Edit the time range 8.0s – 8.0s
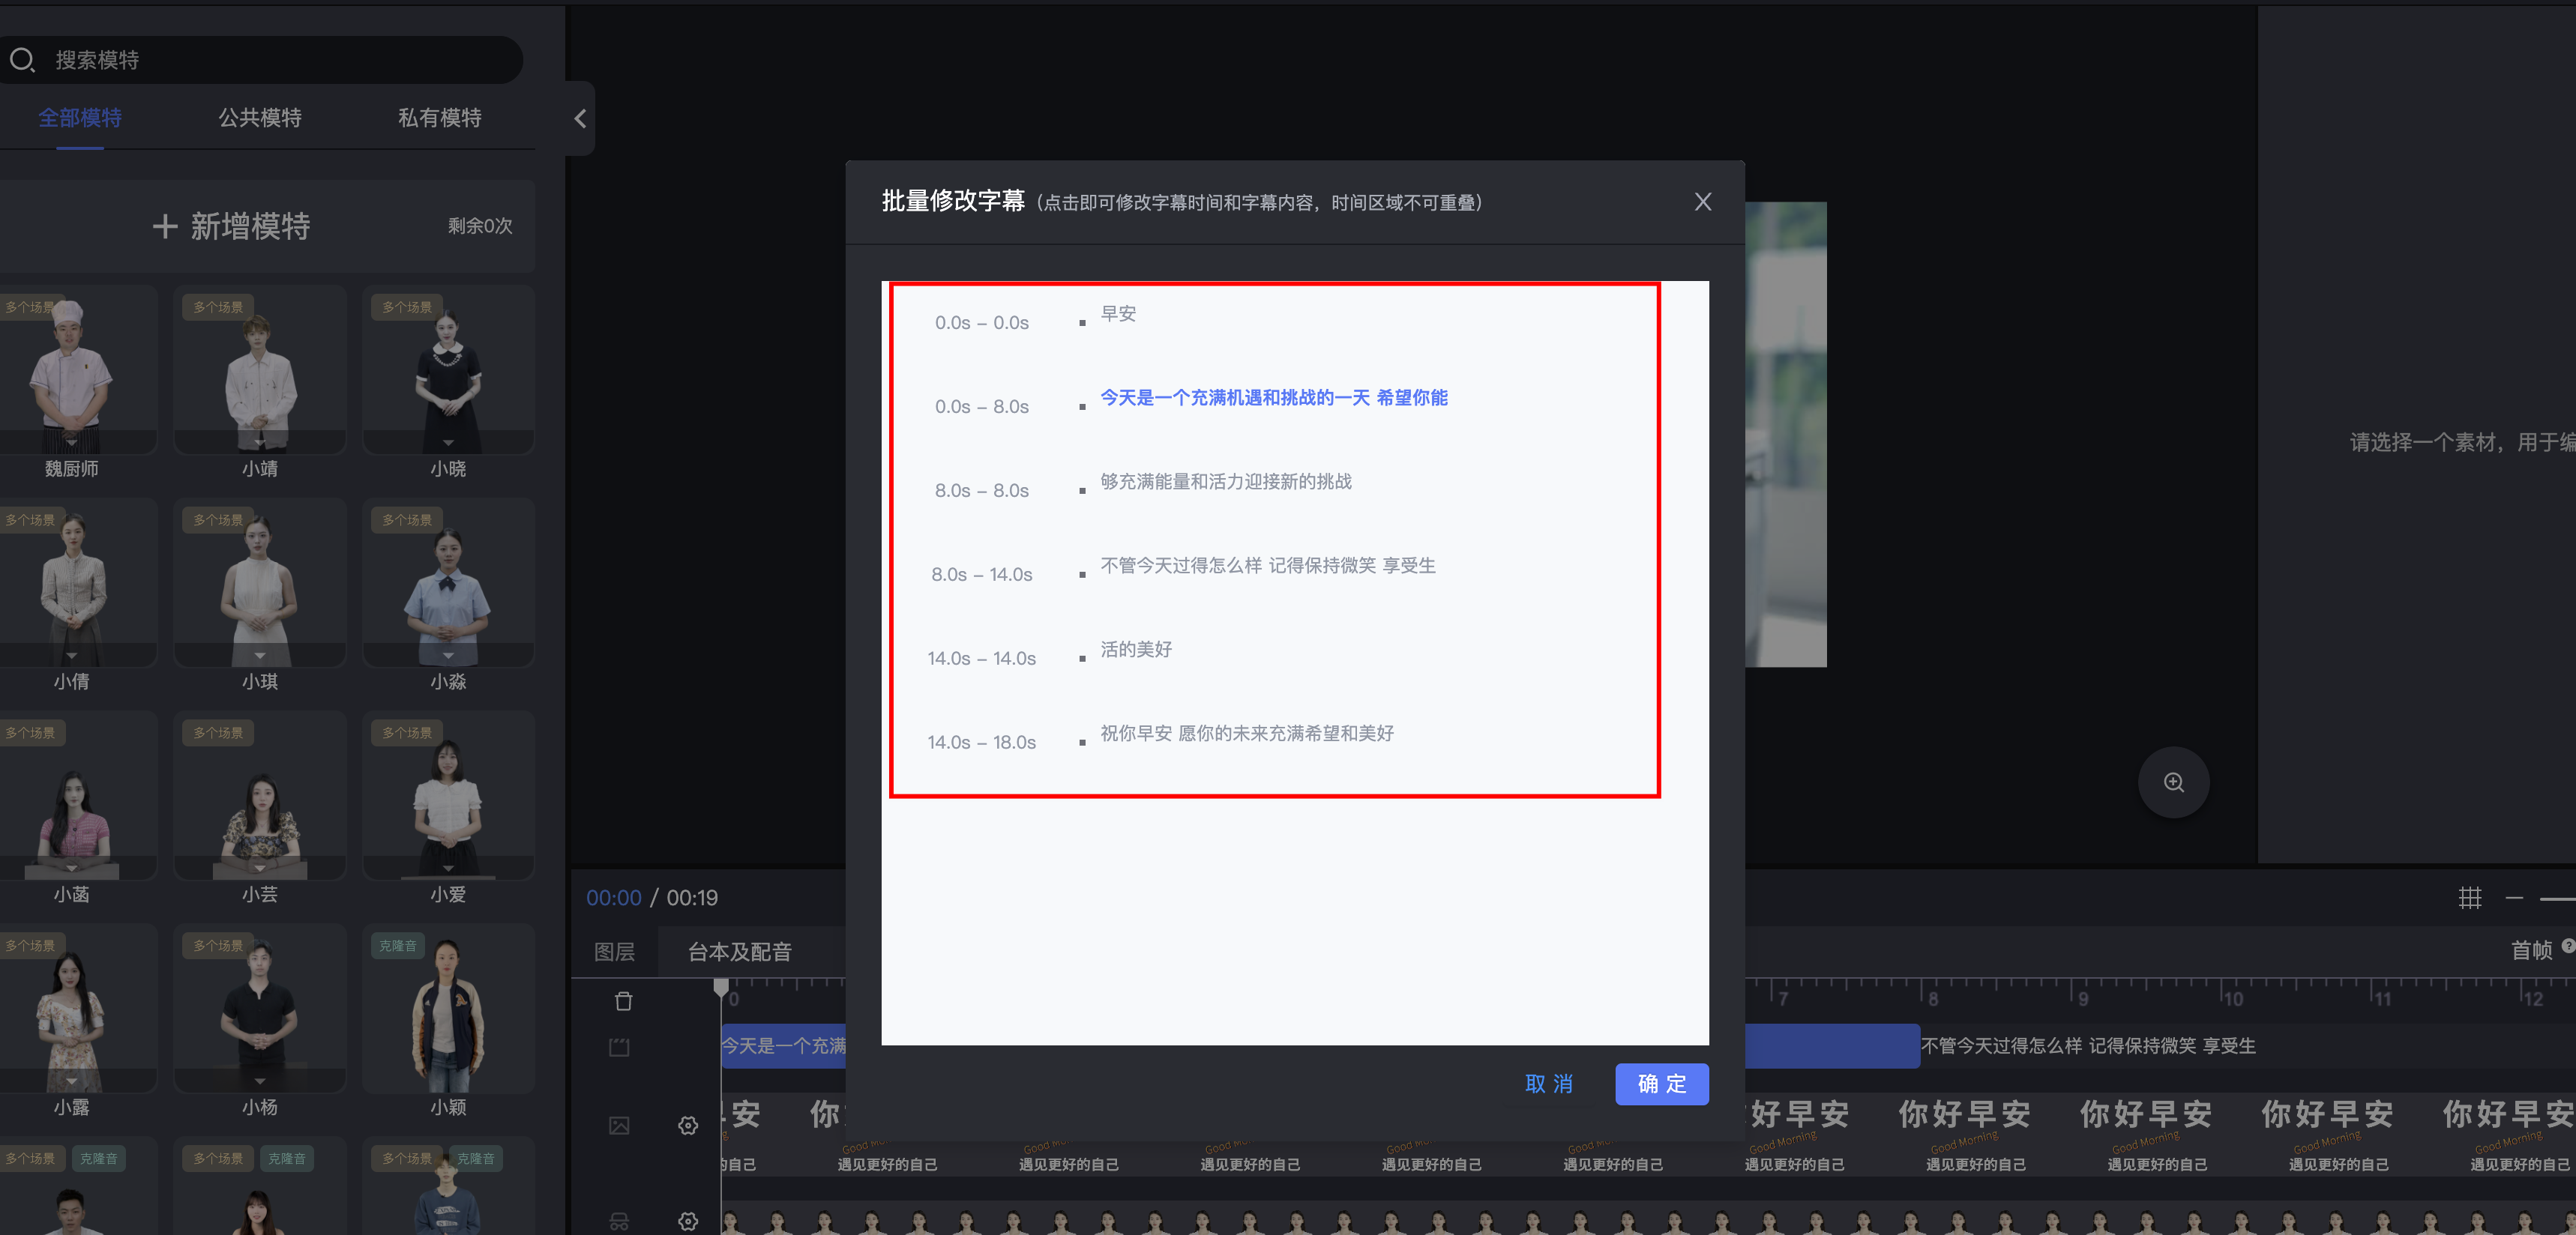The image size is (2576, 1235). coord(982,491)
